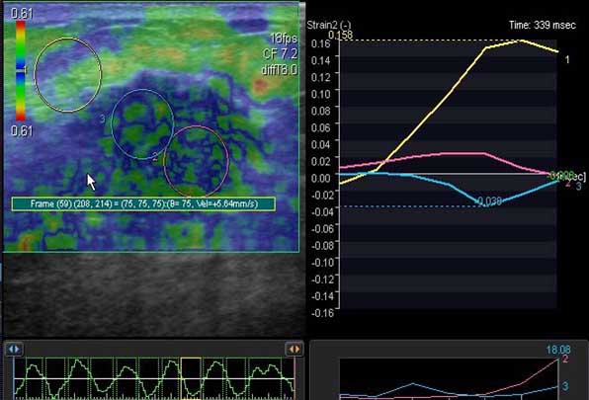Select the blue ROI circle 3
The height and width of the screenshot is (400, 589).
click(x=142, y=124)
